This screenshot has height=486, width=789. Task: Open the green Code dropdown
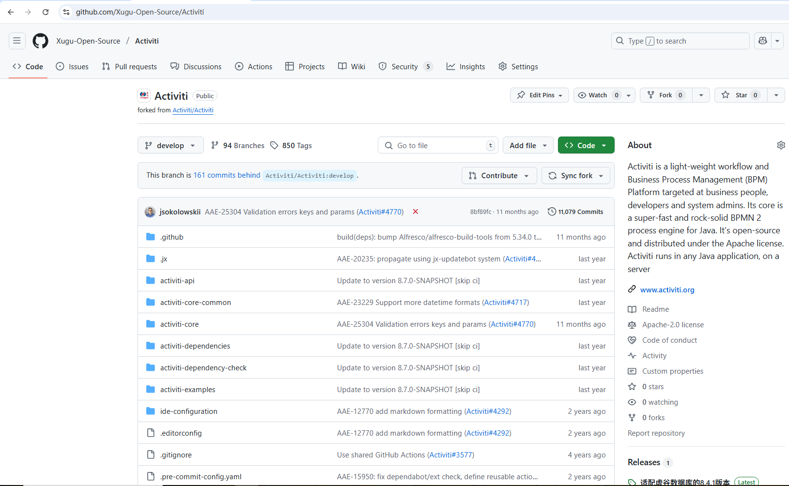pos(586,145)
